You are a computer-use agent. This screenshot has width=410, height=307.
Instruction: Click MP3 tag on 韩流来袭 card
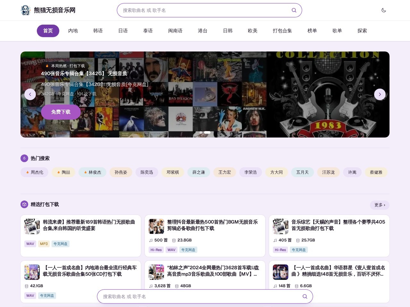tap(44, 244)
